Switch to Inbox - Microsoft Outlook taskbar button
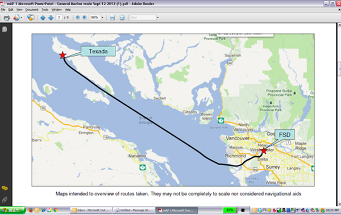The height and width of the screenshot is (215, 341). click(x=92, y=210)
